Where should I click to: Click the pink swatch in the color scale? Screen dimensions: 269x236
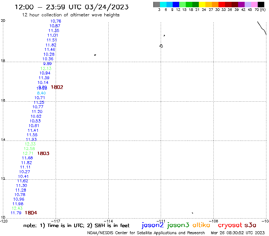coord(254,4)
